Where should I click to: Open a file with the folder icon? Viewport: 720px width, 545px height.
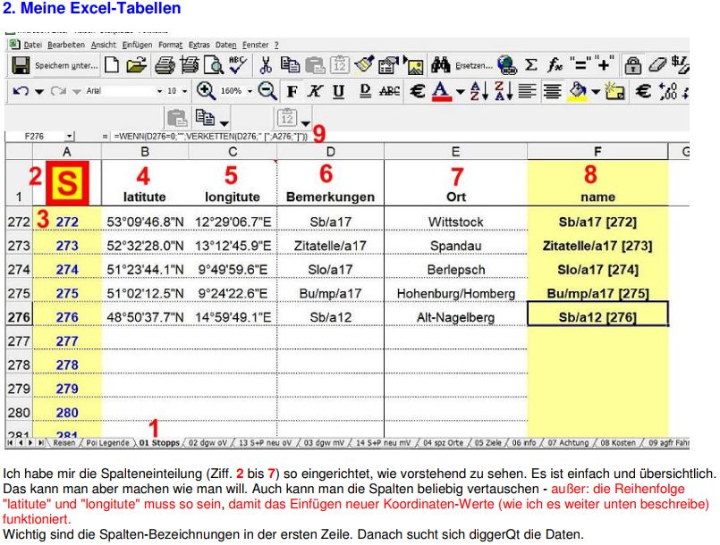click(136, 65)
